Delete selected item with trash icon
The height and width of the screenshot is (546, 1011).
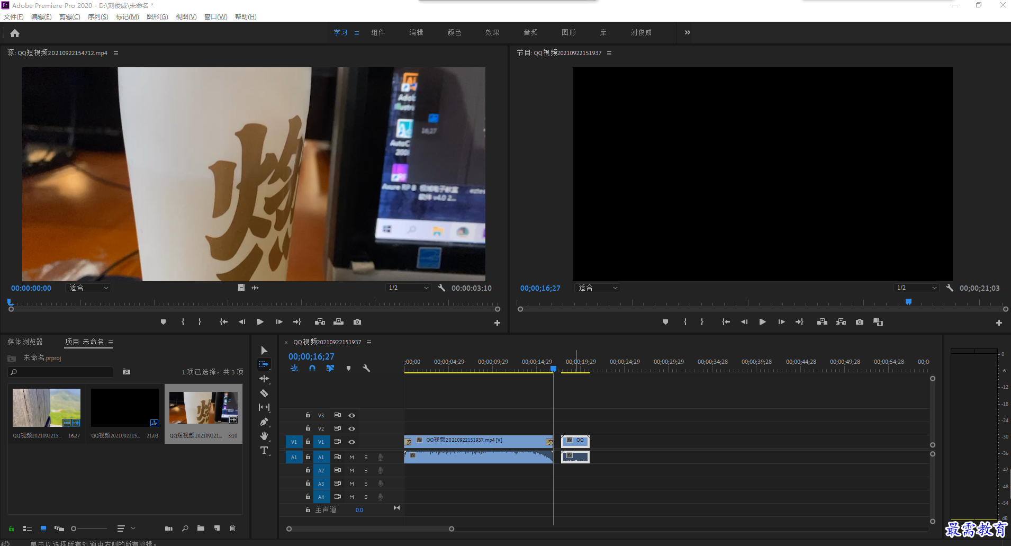tap(232, 528)
